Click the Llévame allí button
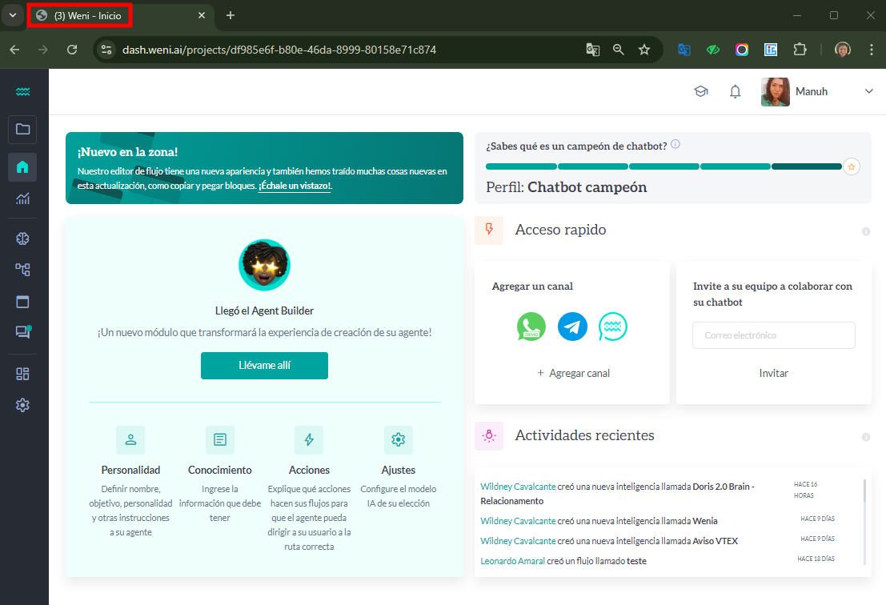The height and width of the screenshot is (605, 886). [x=264, y=365]
